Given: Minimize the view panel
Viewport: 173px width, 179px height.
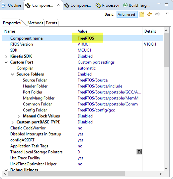Looking at the screenshot, I should click(x=159, y=4).
